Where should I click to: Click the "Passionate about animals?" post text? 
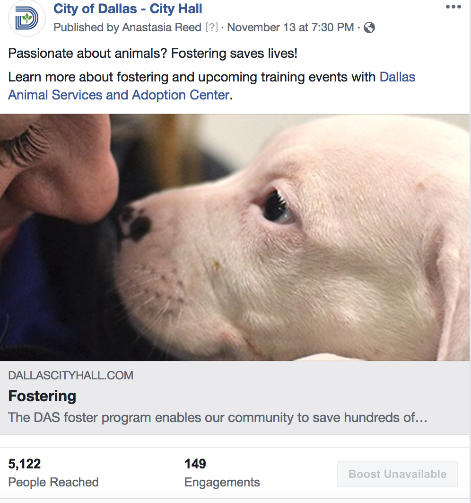click(153, 54)
